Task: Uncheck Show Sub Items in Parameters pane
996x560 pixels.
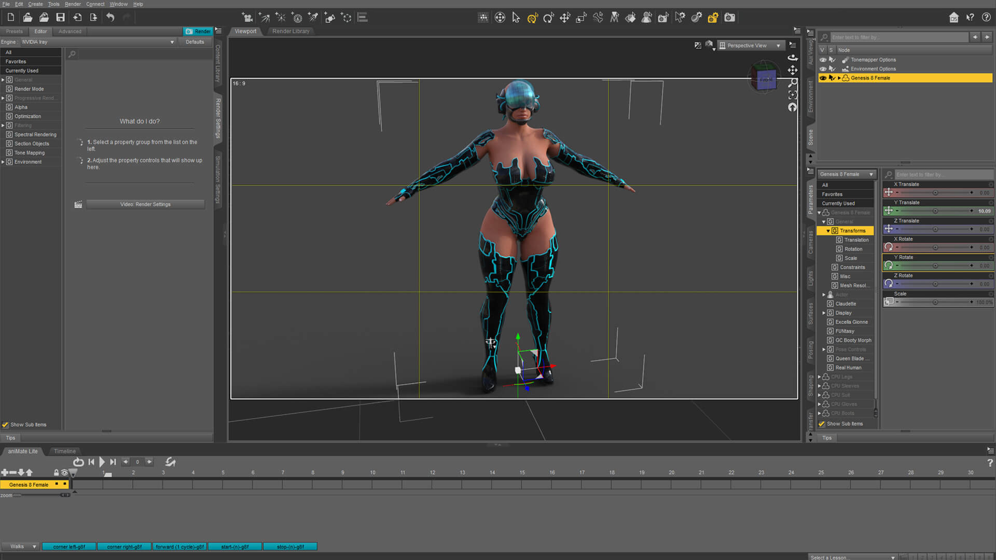Action: [x=822, y=424]
